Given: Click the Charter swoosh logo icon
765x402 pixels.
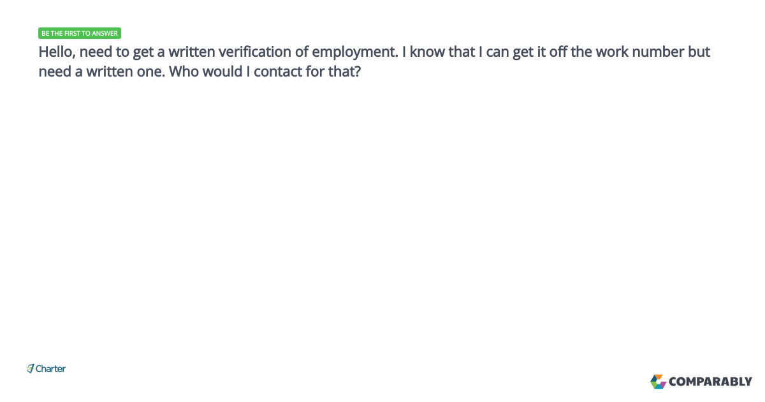Looking at the screenshot, I should pyautogui.click(x=30, y=369).
